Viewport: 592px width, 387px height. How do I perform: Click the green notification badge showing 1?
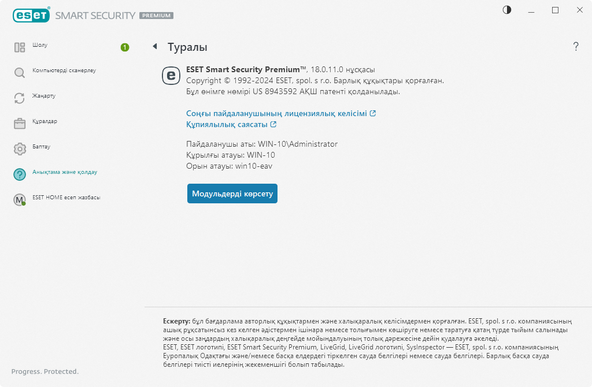[x=124, y=47]
